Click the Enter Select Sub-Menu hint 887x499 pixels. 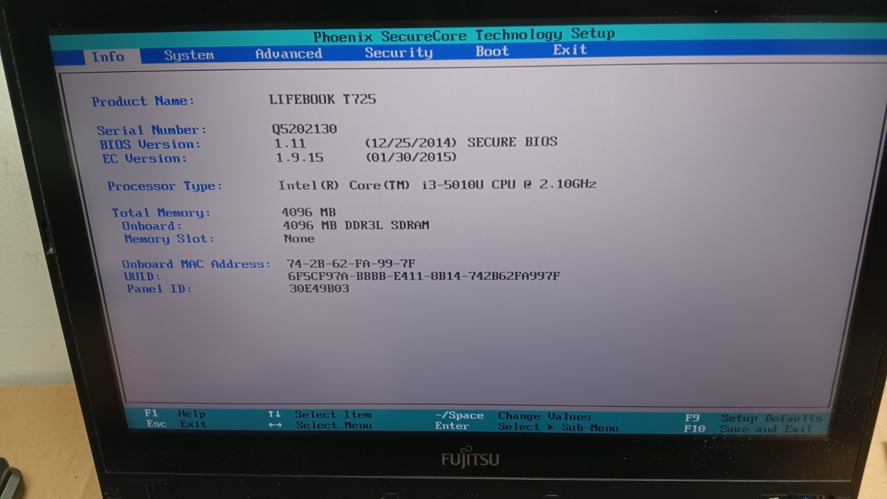(527, 427)
